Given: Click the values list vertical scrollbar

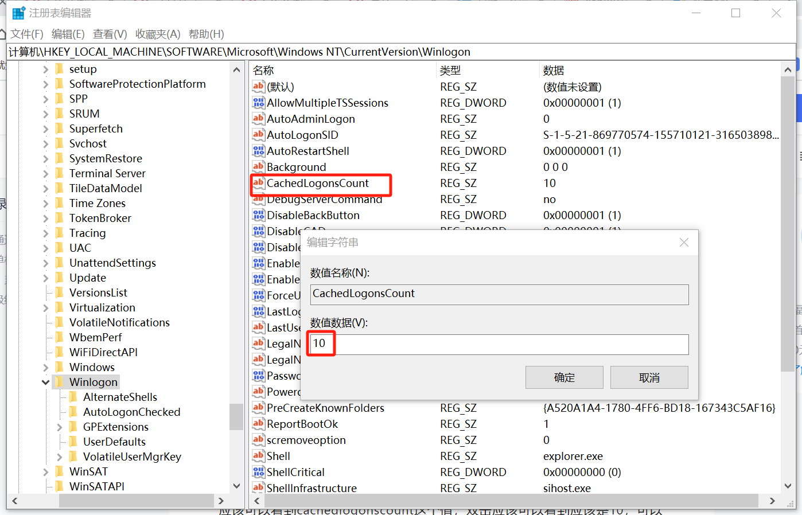Looking at the screenshot, I should tap(788, 224).
